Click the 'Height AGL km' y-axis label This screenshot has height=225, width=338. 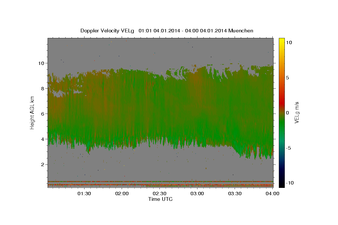[x=32, y=112]
